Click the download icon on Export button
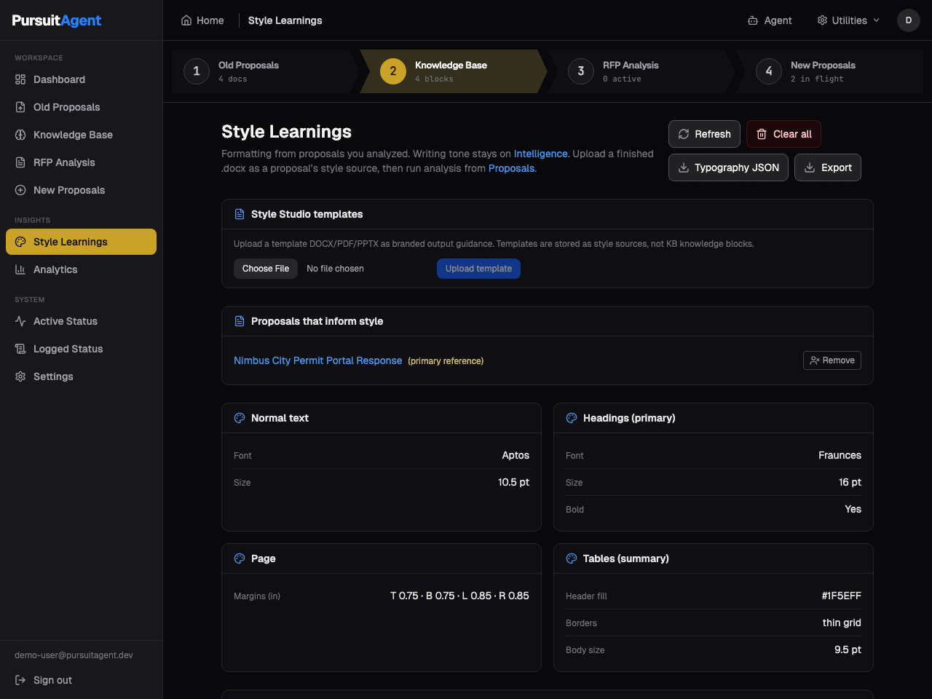Image resolution: width=932 pixels, height=699 pixels. (x=810, y=167)
